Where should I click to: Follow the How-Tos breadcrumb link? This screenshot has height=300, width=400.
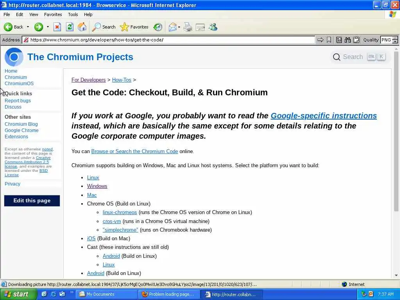click(122, 80)
